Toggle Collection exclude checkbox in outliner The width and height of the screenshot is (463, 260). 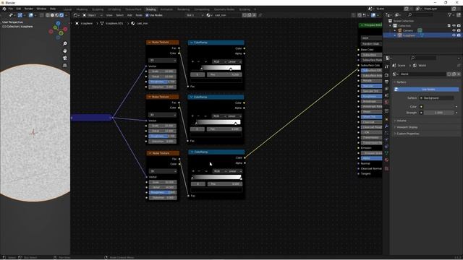click(449, 26)
